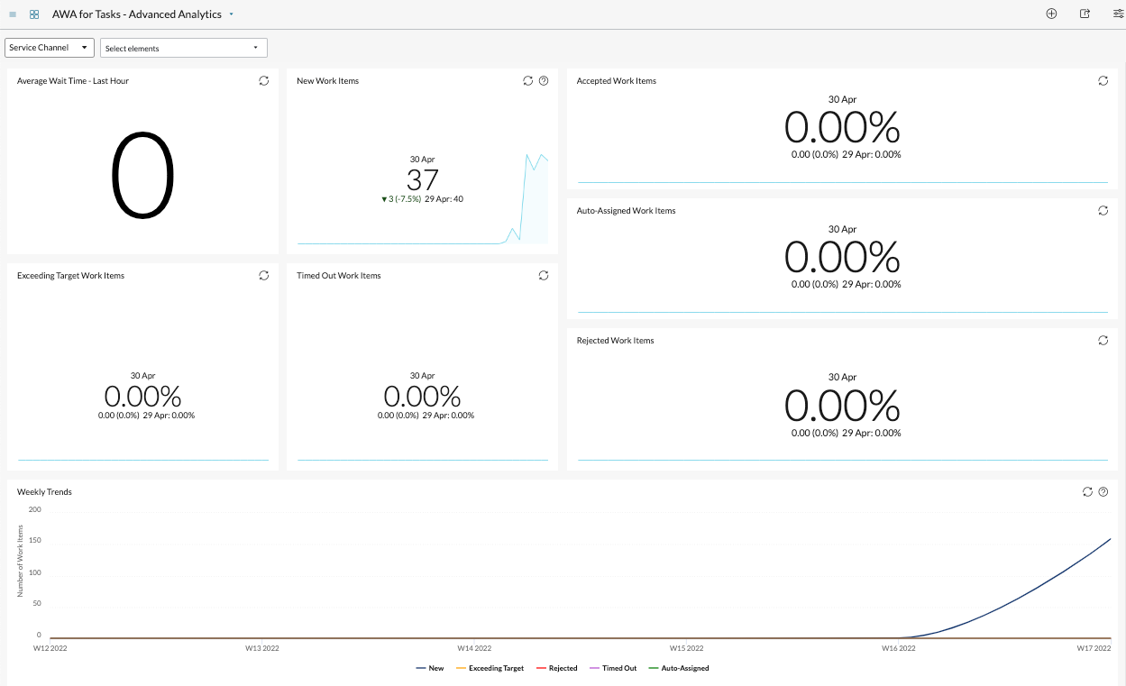Click the '29 Apr: 40' comparison text
The width and height of the screenshot is (1126, 686).
pyautogui.click(x=444, y=198)
